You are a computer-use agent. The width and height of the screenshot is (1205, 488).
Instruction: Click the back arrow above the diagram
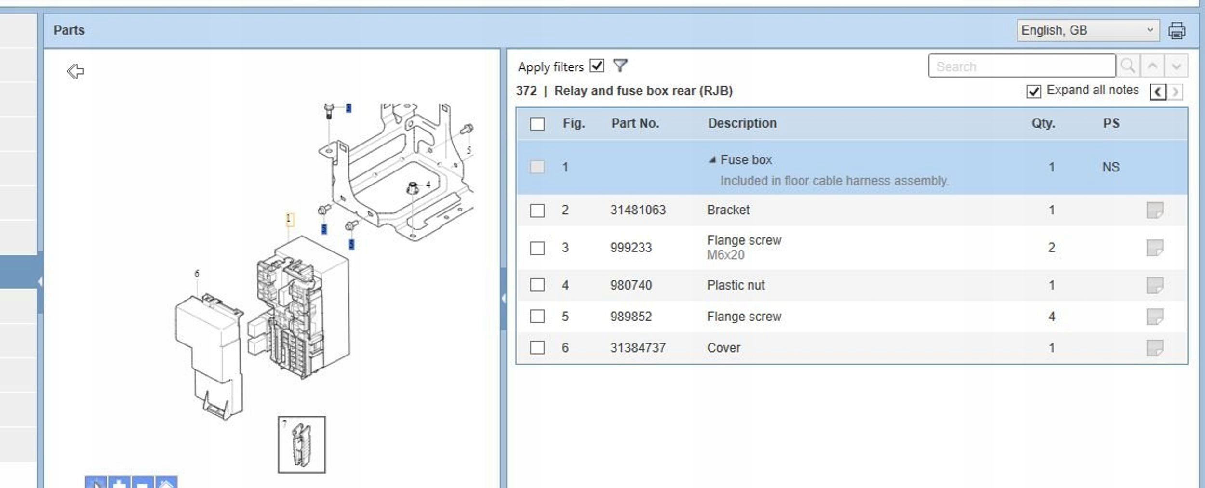75,71
